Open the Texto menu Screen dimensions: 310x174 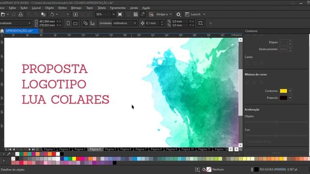(90, 8)
